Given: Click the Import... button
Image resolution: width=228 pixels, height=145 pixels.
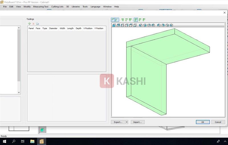Looking at the screenshot, I should pos(138,122).
